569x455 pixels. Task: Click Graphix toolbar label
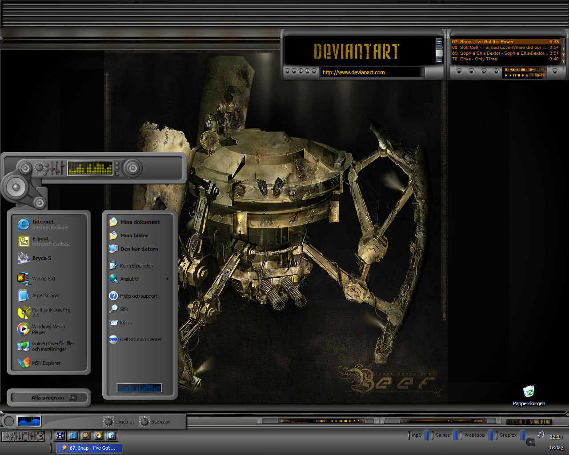(x=508, y=435)
